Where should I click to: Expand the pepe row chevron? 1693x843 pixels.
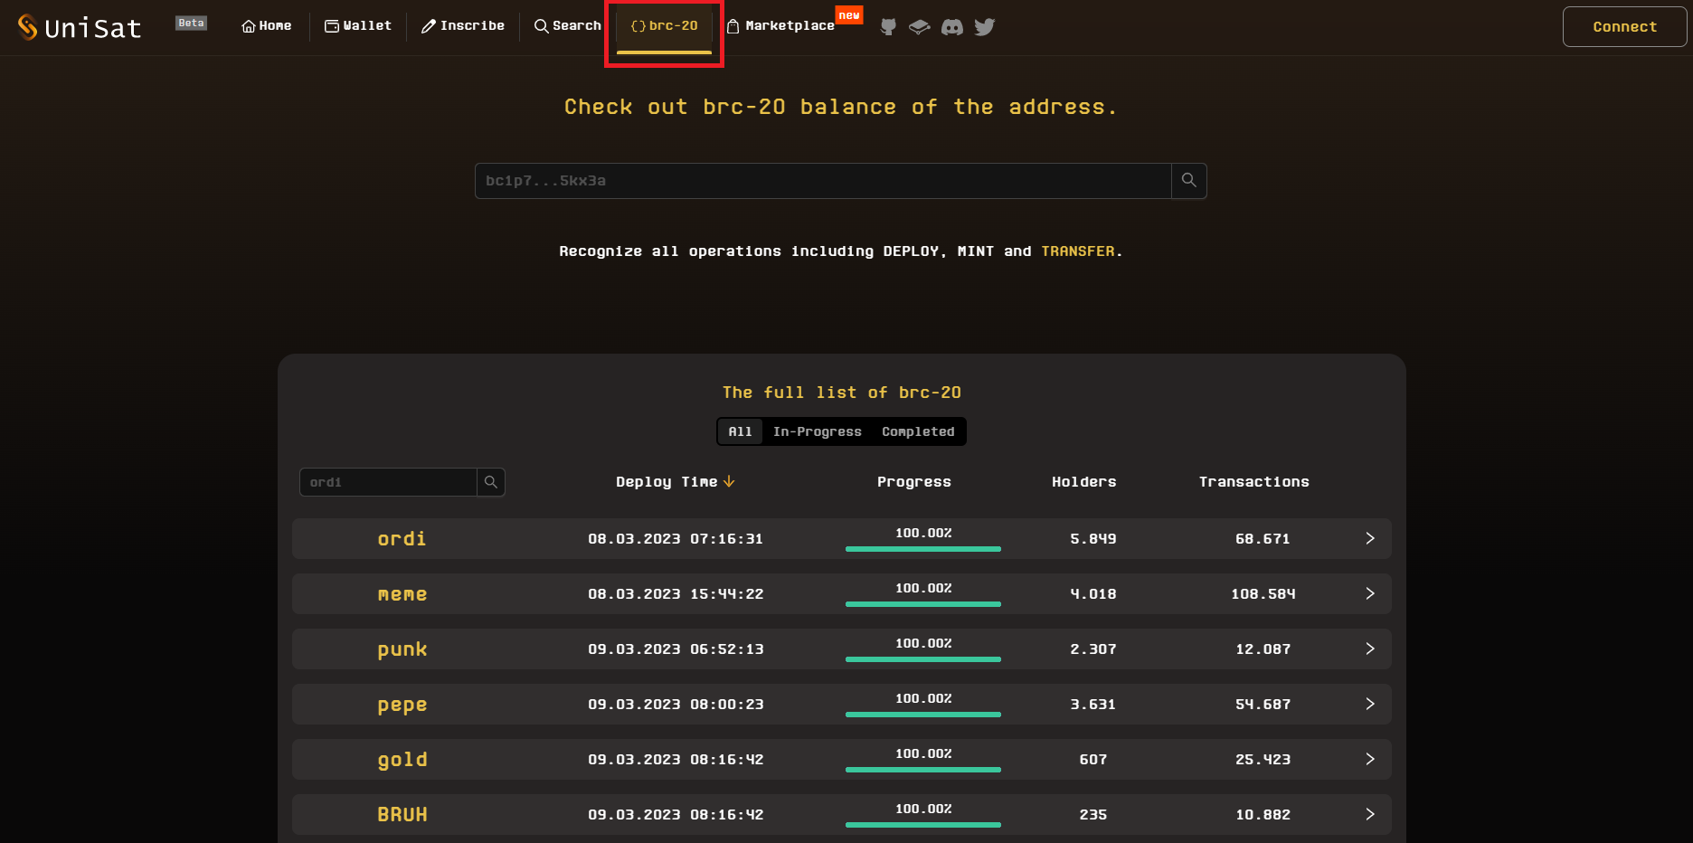[1370, 704]
